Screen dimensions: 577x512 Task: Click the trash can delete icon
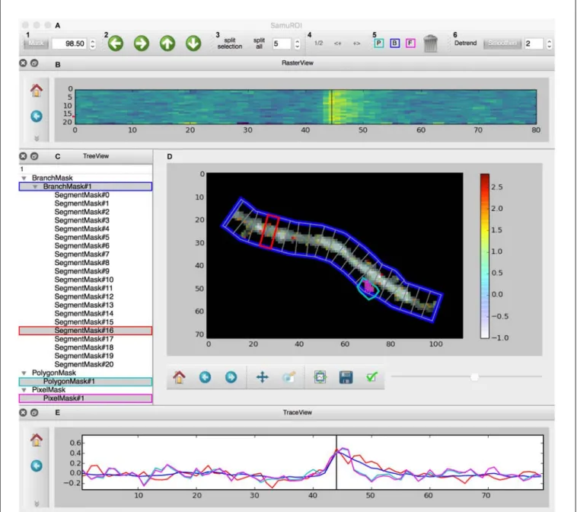coord(430,44)
